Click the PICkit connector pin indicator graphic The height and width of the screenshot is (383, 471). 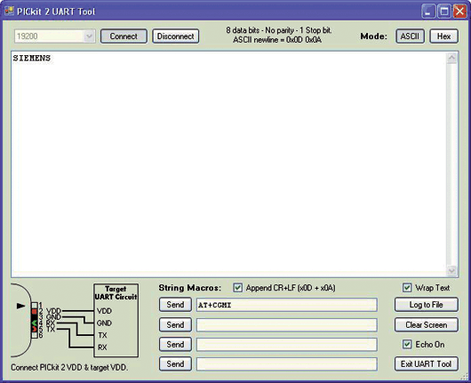point(35,321)
